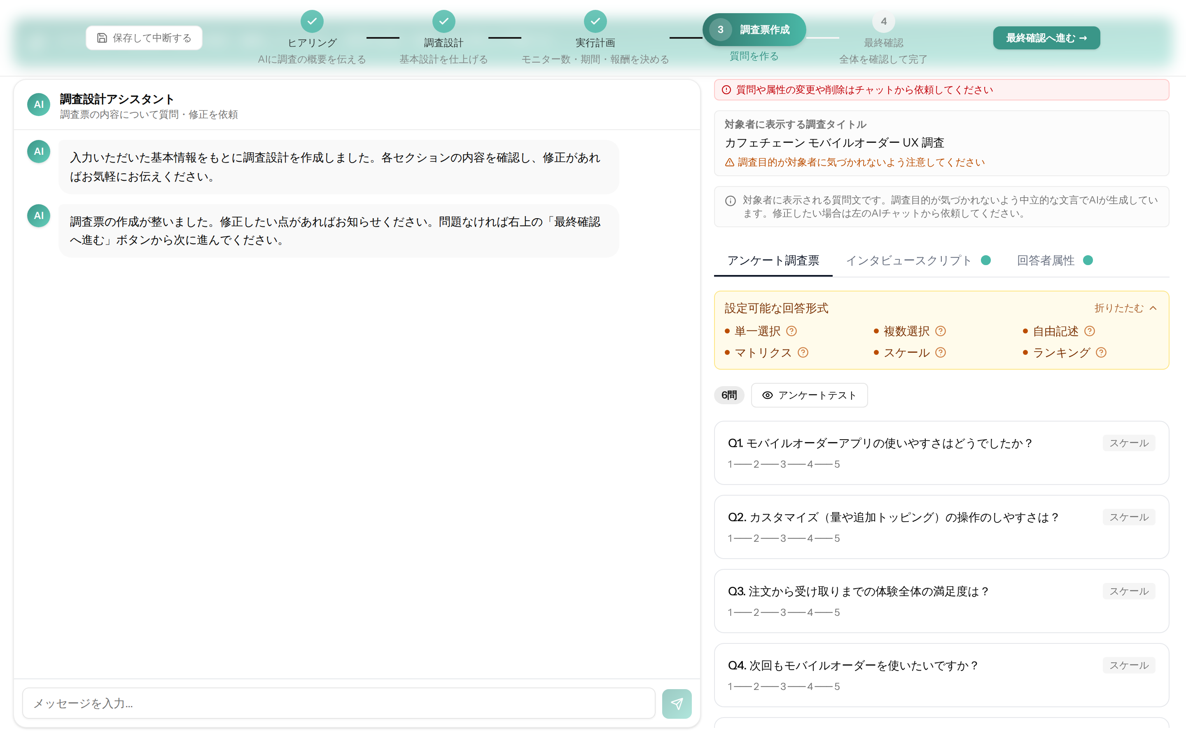The height and width of the screenshot is (741, 1186).
Task: Click the 保存して中断する save button
Action: pyautogui.click(x=144, y=38)
